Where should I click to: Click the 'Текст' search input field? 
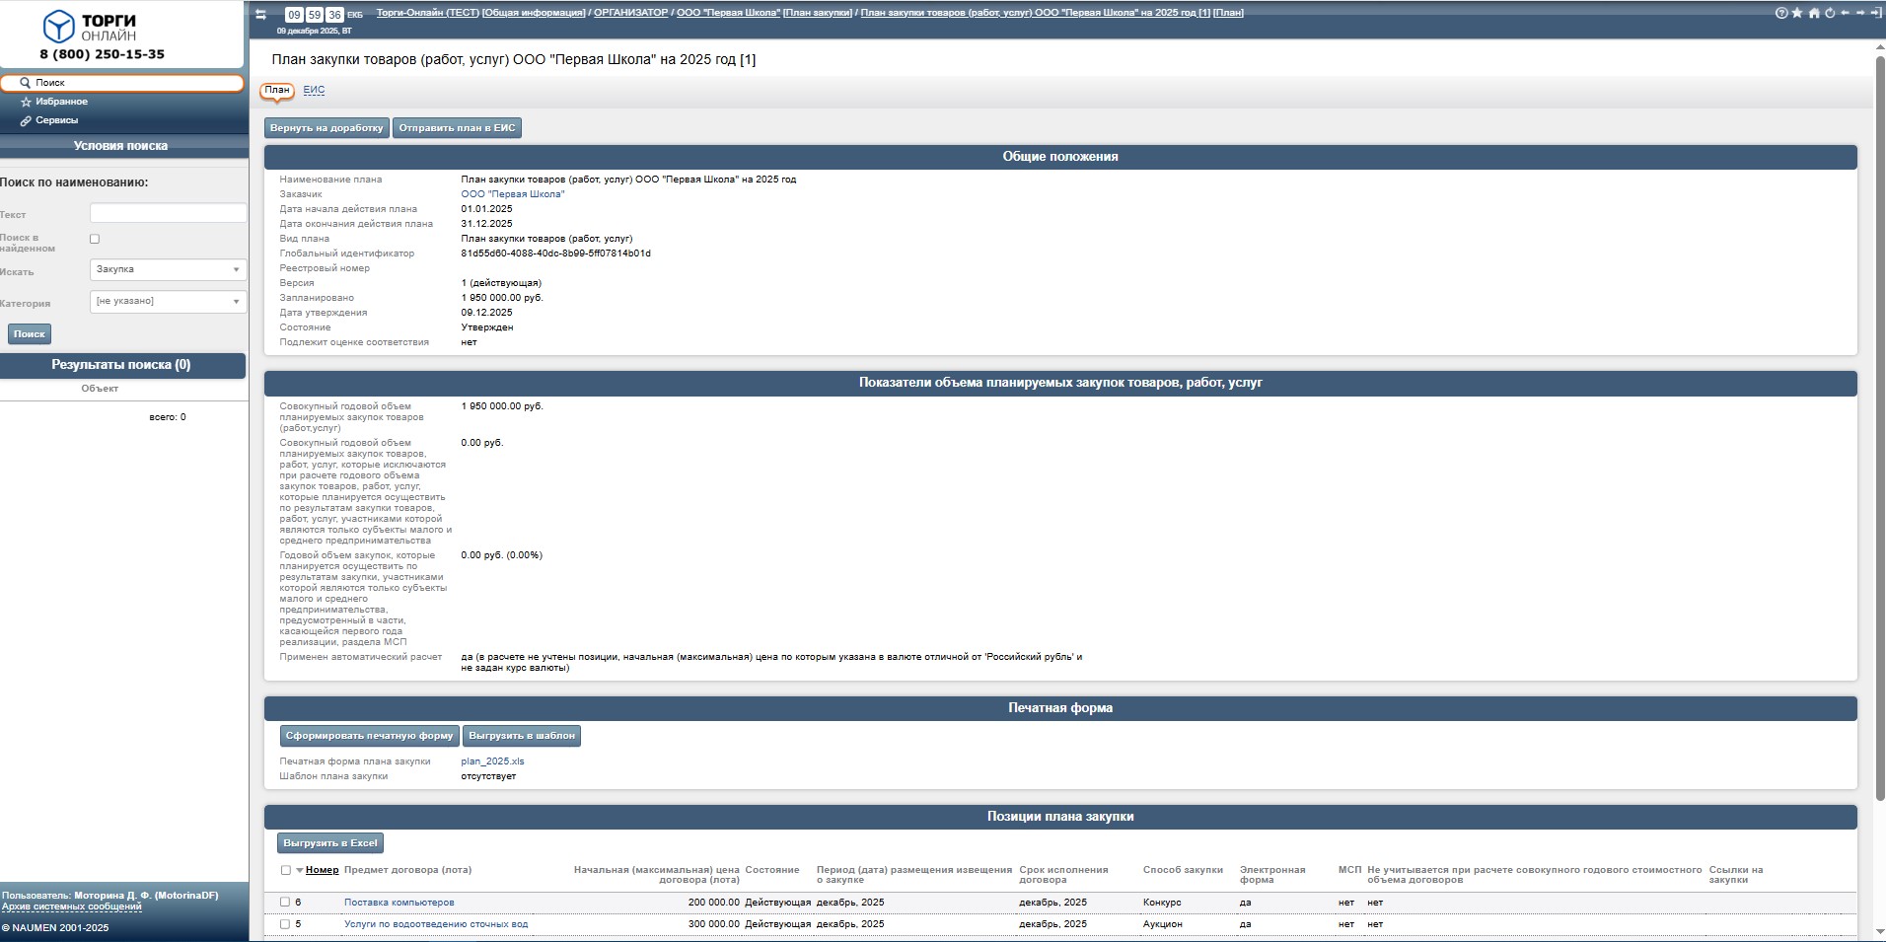(168, 213)
